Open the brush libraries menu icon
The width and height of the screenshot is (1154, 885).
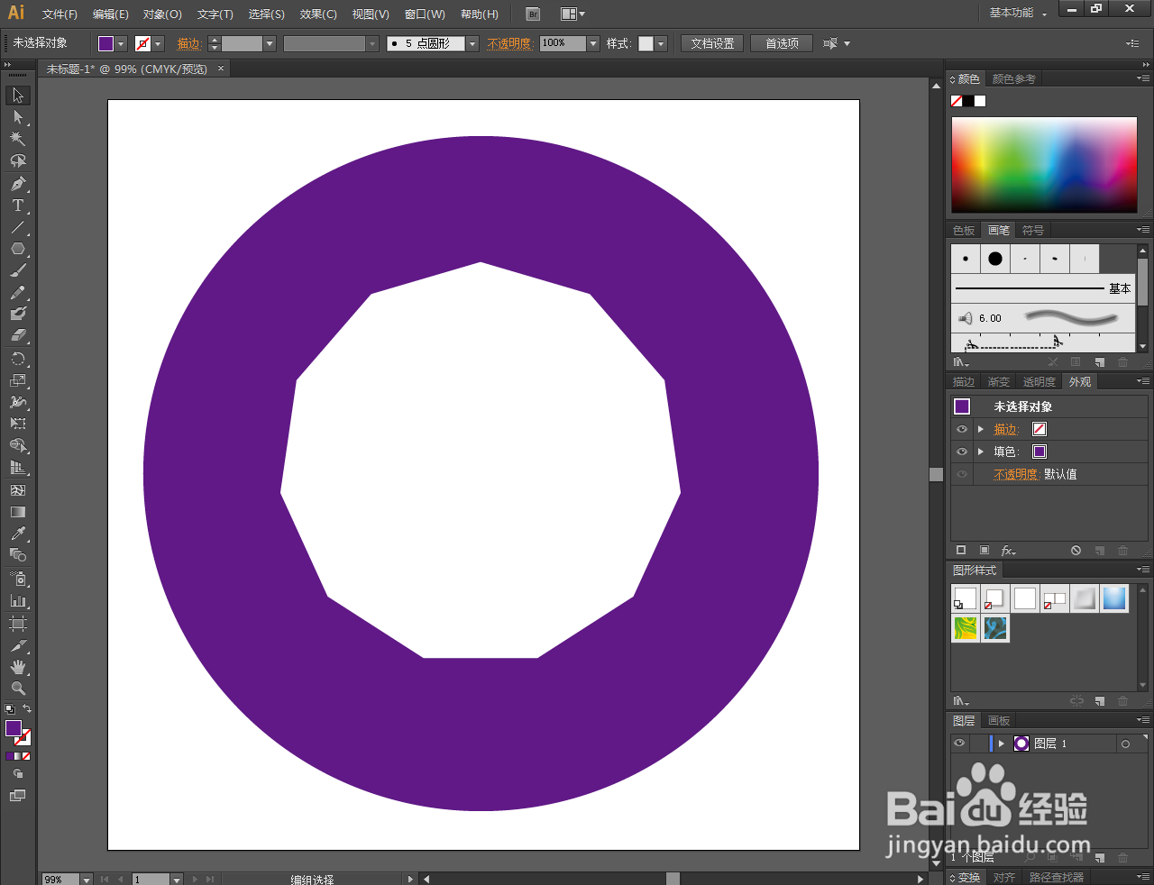962,362
